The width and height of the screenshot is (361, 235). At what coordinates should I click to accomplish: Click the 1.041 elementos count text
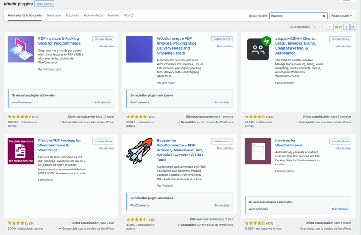(299, 27)
